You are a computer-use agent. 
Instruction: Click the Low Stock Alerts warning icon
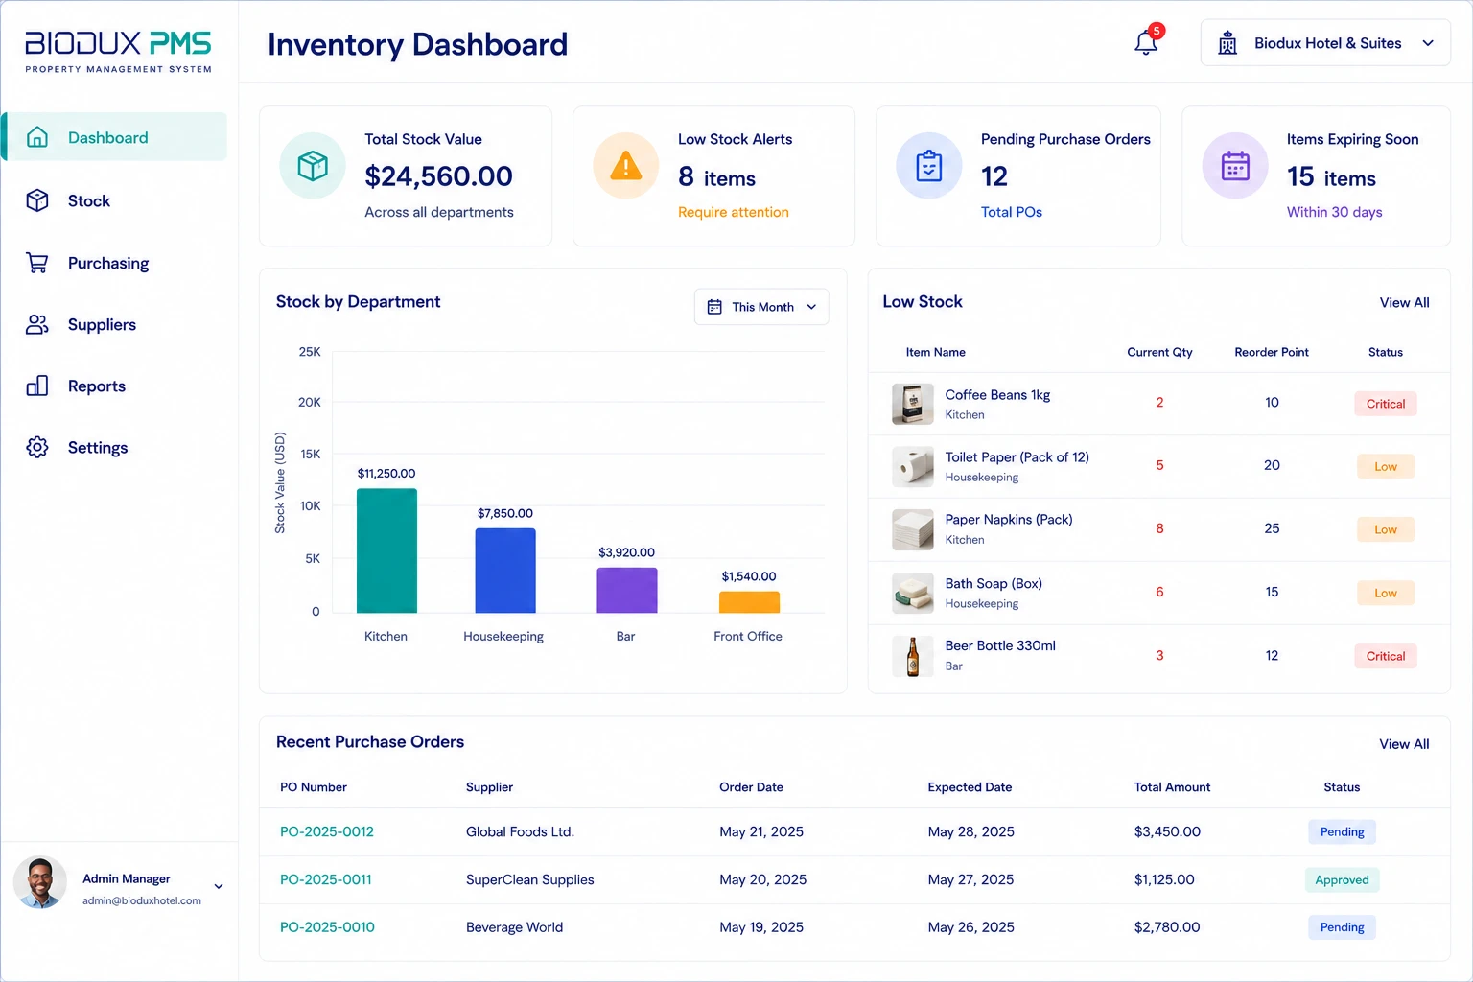pyautogui.click(x=626, y=166)
